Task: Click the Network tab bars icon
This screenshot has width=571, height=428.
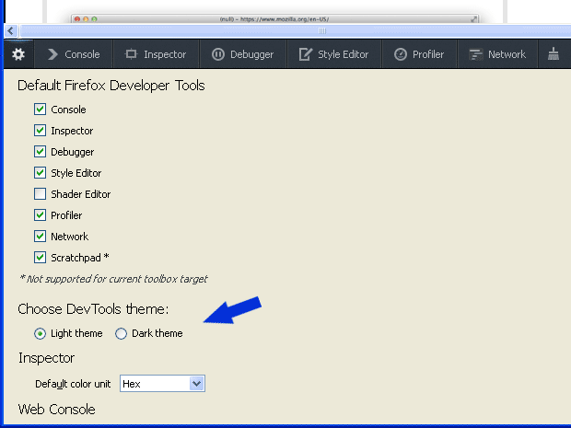Action: point(475,54)
